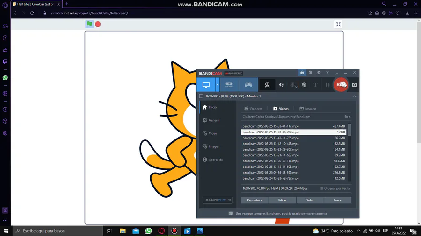Open File Explorer from the taskbar

pyautogui.click(x=123, y=231)
